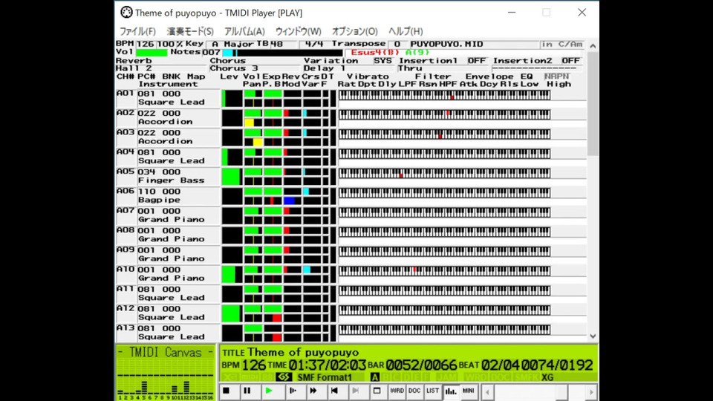Click the TMIDI Canvas level display

[166, 372]
